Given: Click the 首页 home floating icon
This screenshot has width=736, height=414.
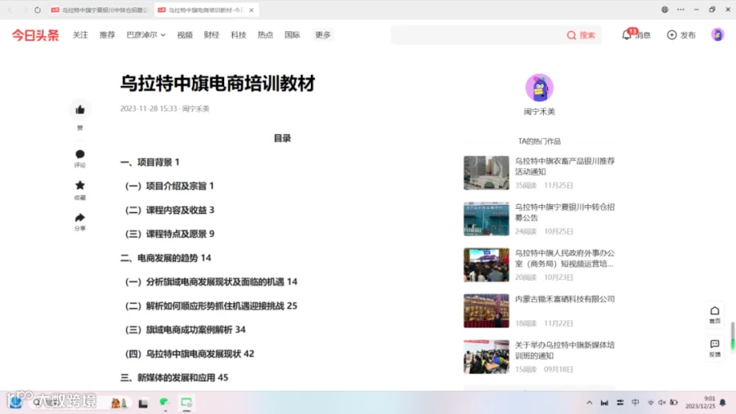Looking at the screenshot, I should click(715, 314).
